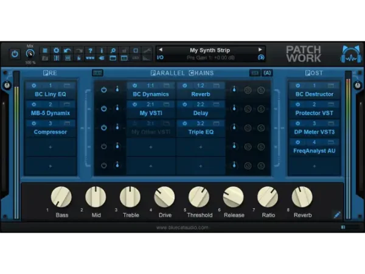
Task: Click the square window icon in top toolbar
Action: pos(136,51)
